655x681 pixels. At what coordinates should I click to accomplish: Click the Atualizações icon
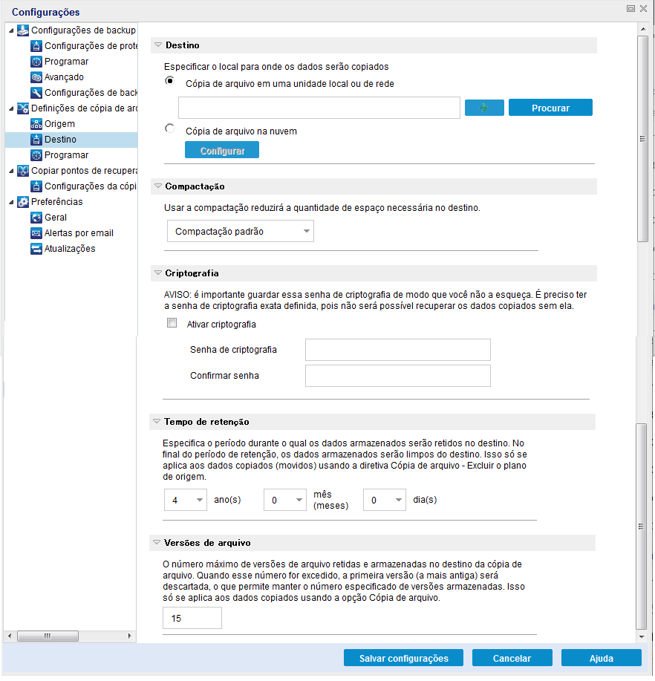pyautogui.click(x=36, y=250)
